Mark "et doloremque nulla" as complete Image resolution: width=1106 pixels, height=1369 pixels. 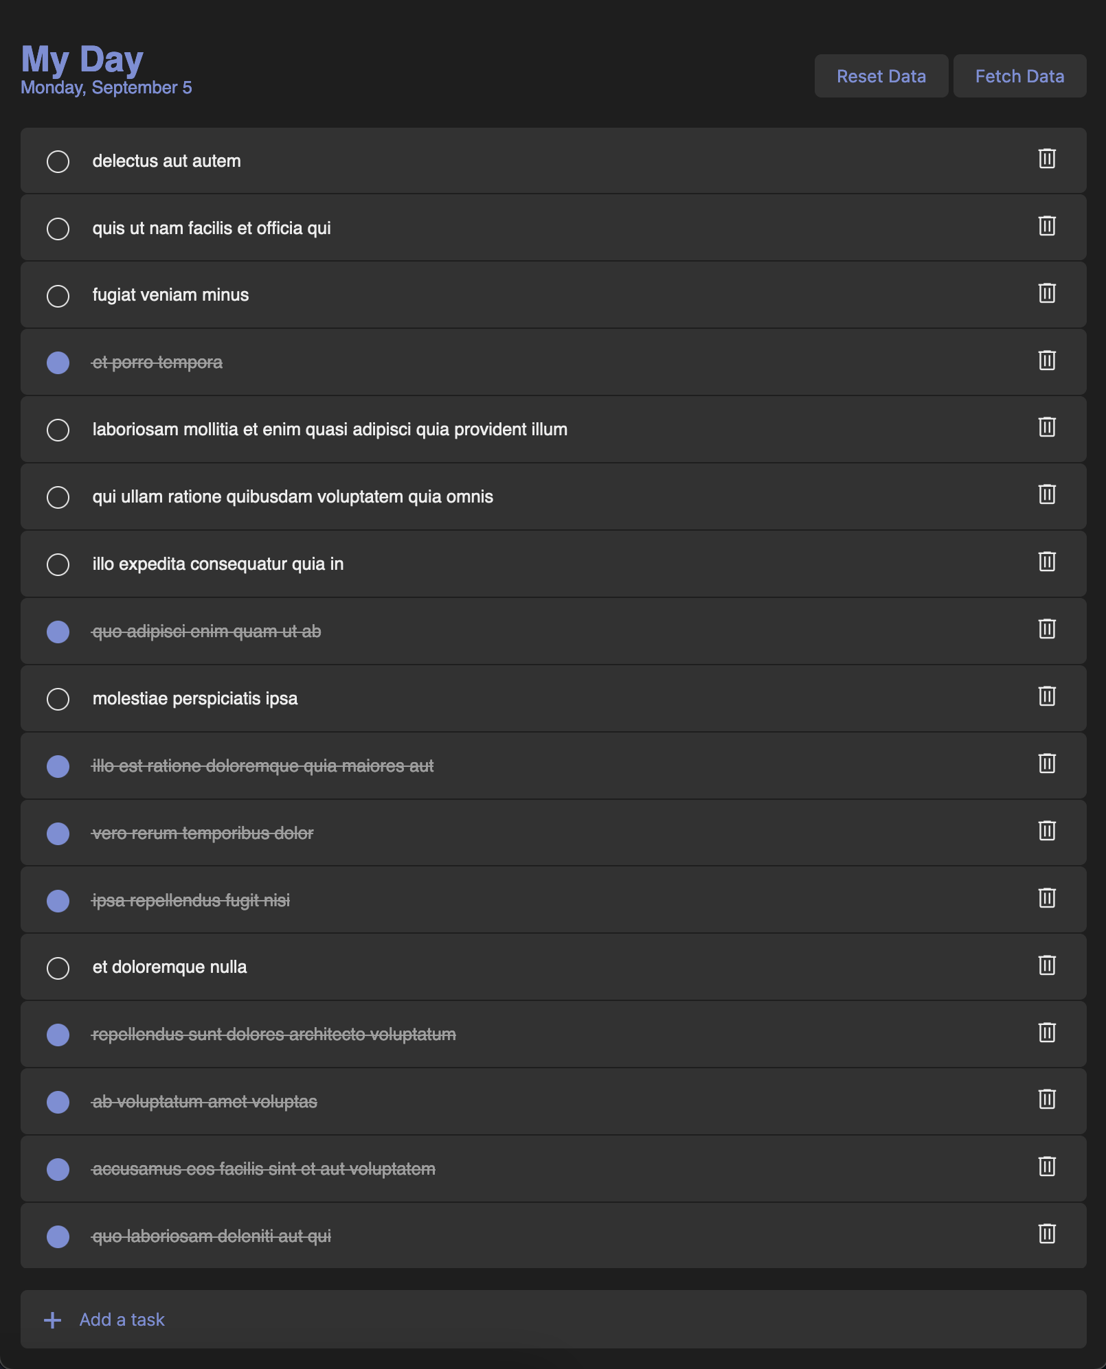pos(58,967)
